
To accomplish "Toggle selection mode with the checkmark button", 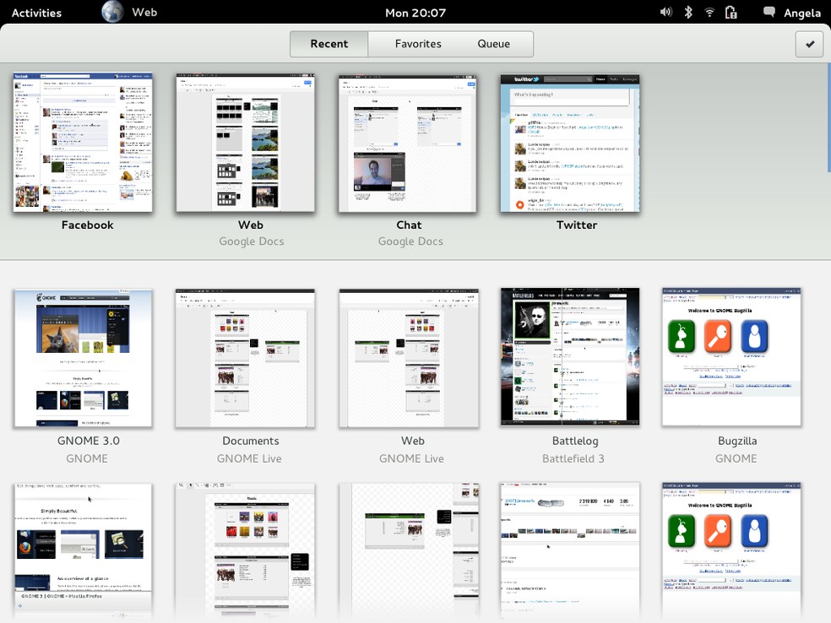I will [809, 44].
